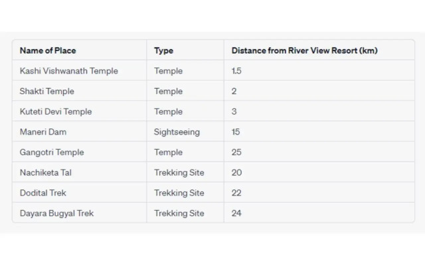This screenshot has height=265, width=425.
Task: Click the Kuteti Devi Temple name
Action: (56, 111)
